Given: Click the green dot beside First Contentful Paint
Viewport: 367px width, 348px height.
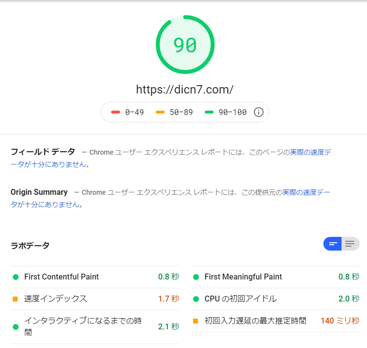Looking at the screenshot, I should (16, 277).
